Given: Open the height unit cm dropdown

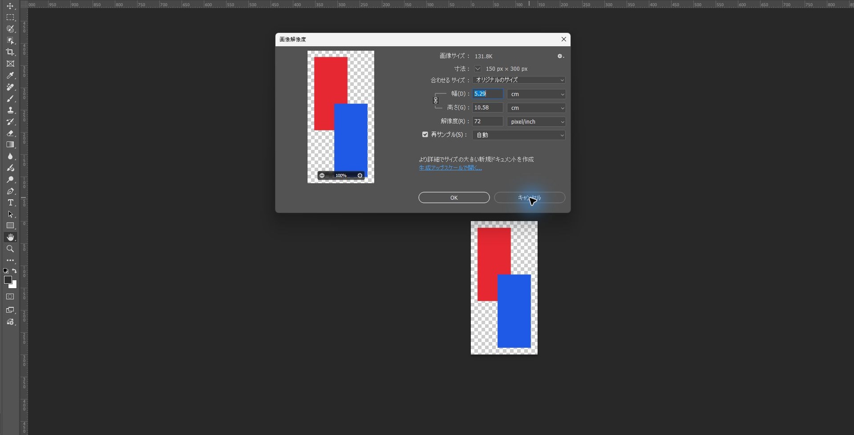Looking at the screenshot, I should click(536, 108).
